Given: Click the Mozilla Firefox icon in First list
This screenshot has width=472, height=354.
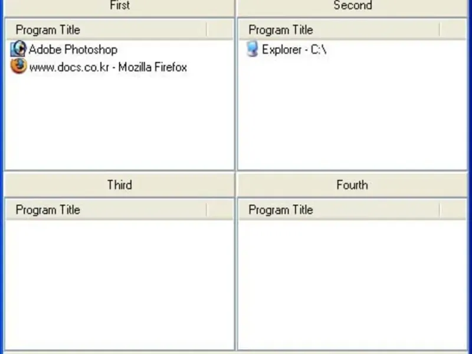Looking at the screenshot, I should point(18,67).
